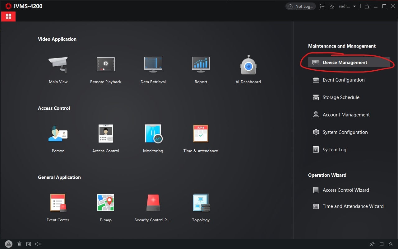The width and height of the screenshot is (398, 249).
Task: Click the Operation Wizard heading
Action: click(x=327, y=175)
